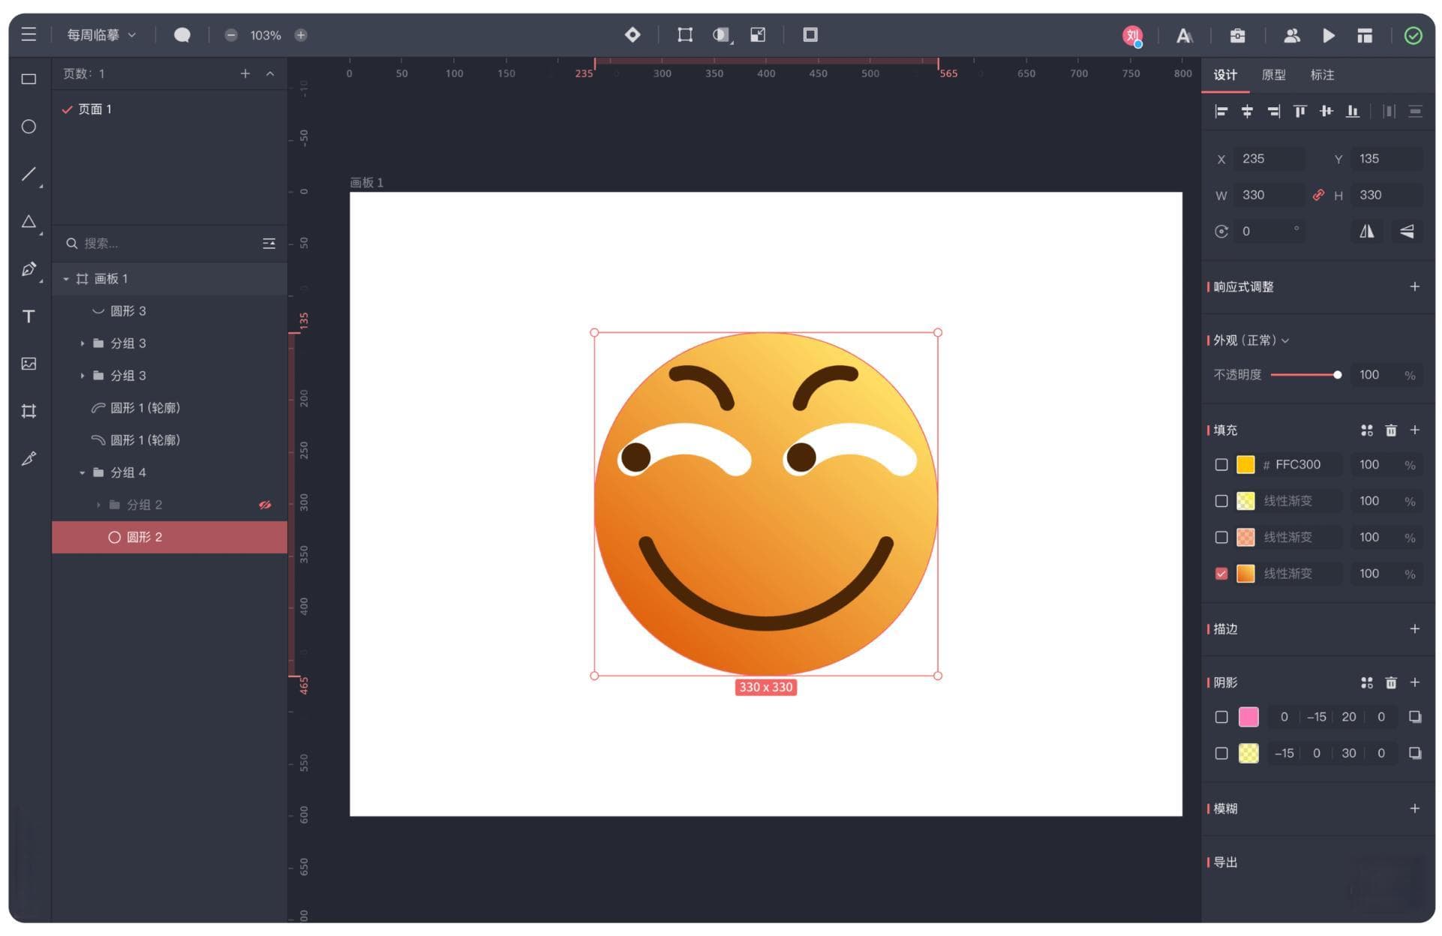Select the Ellipse tool
1442x936 pixels.
pos(29,126)
